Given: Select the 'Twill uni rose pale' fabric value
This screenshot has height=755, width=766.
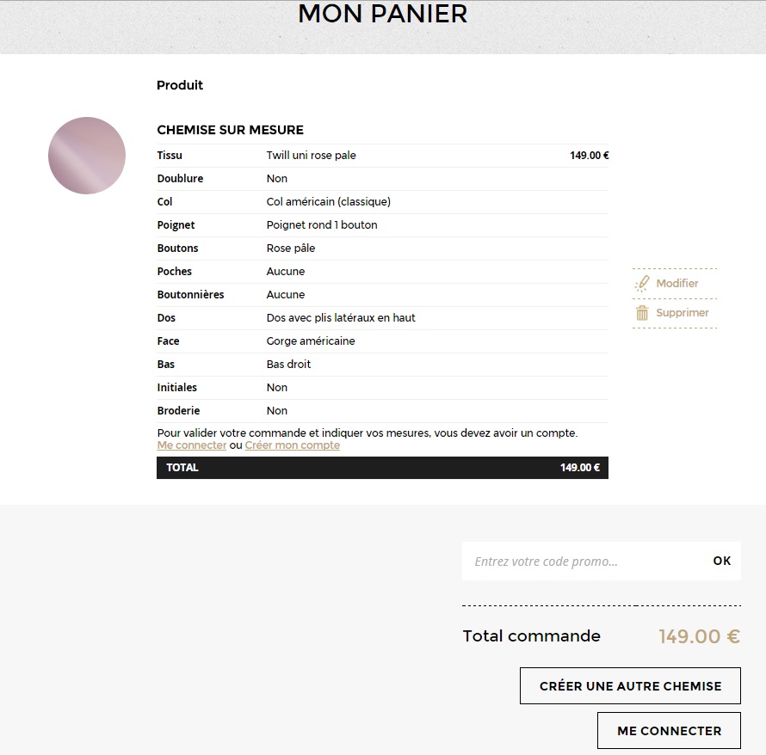Looking at the screenshot, I should [x=311, y=156].
